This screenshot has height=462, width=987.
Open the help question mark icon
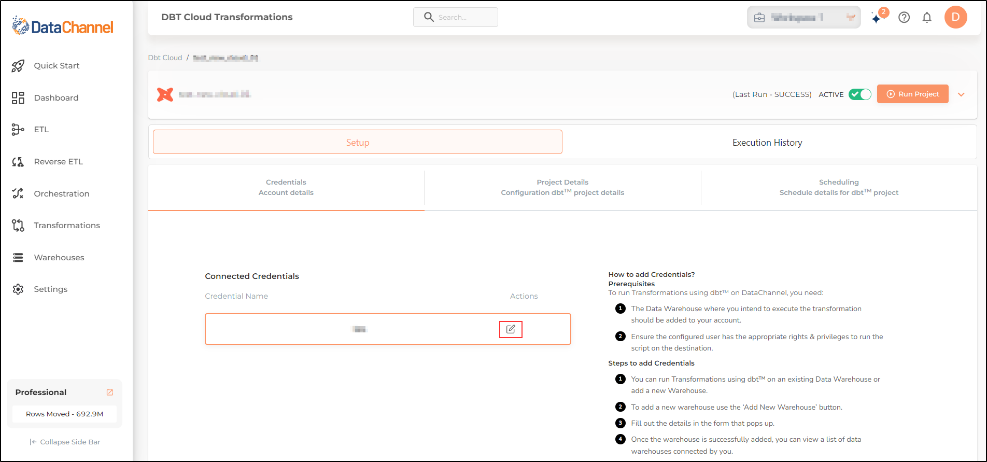904,18
